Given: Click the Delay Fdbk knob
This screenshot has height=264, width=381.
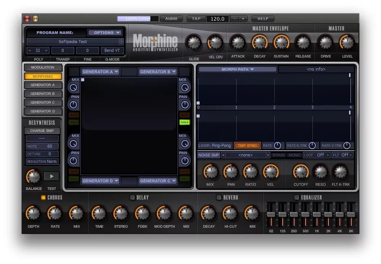Looking at the screenshot, I should [x=142, y=213].
